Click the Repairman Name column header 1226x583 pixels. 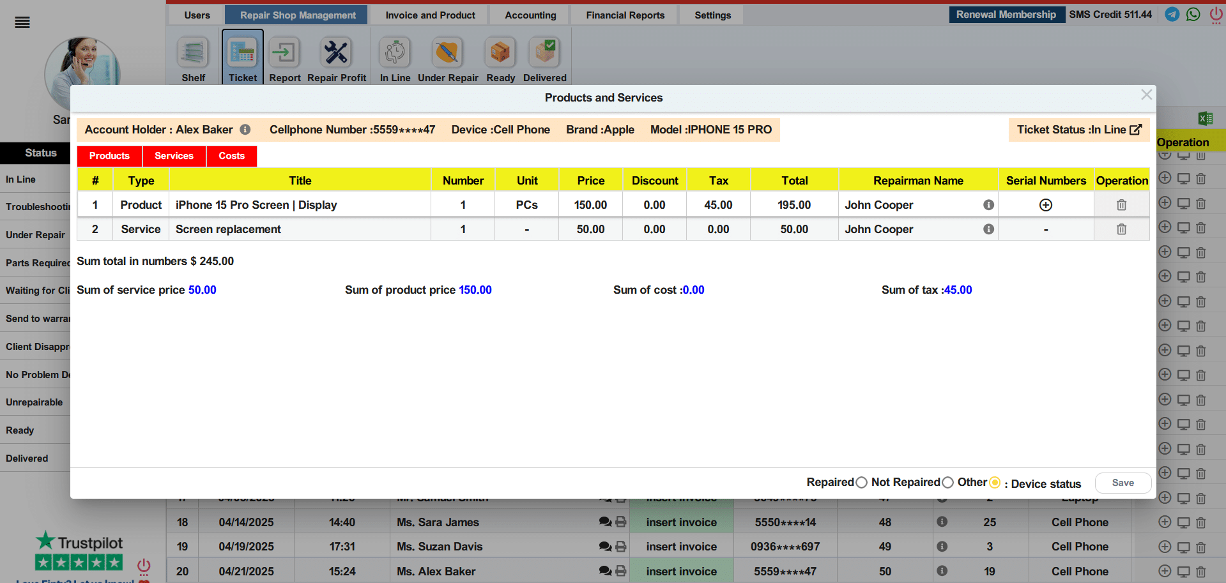[918, 181]
